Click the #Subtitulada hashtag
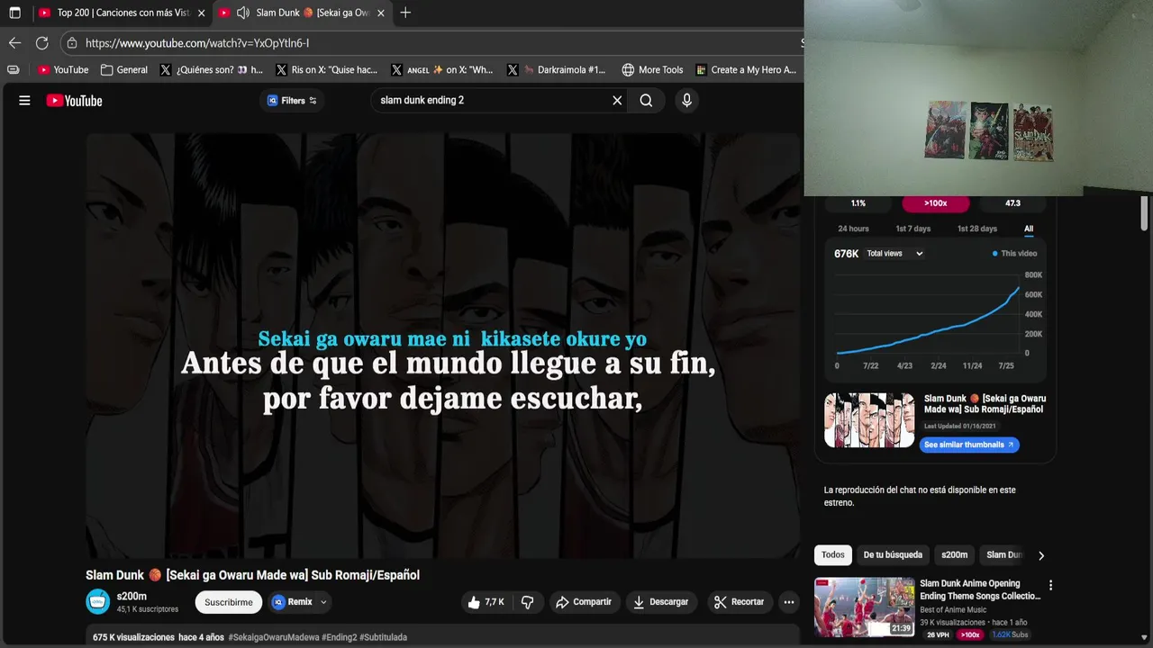 point(383,637)
